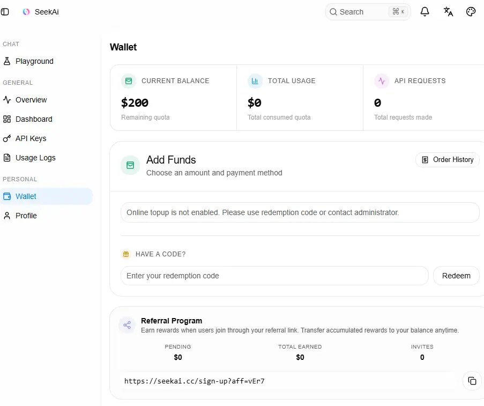Click the Current Balance card icon

[x=129, y=81]
